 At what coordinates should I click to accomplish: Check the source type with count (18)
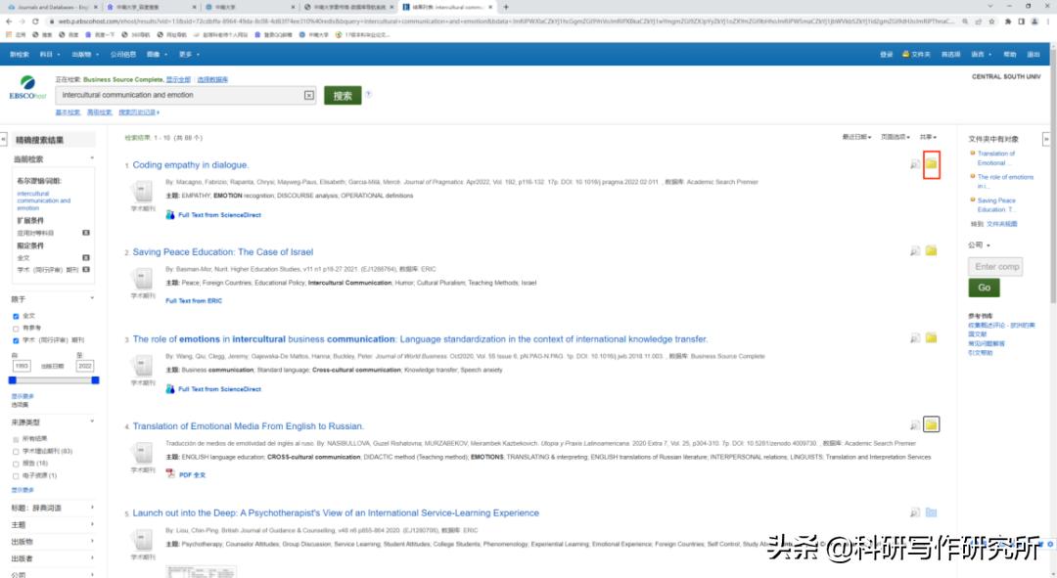[x=16, y=464]
